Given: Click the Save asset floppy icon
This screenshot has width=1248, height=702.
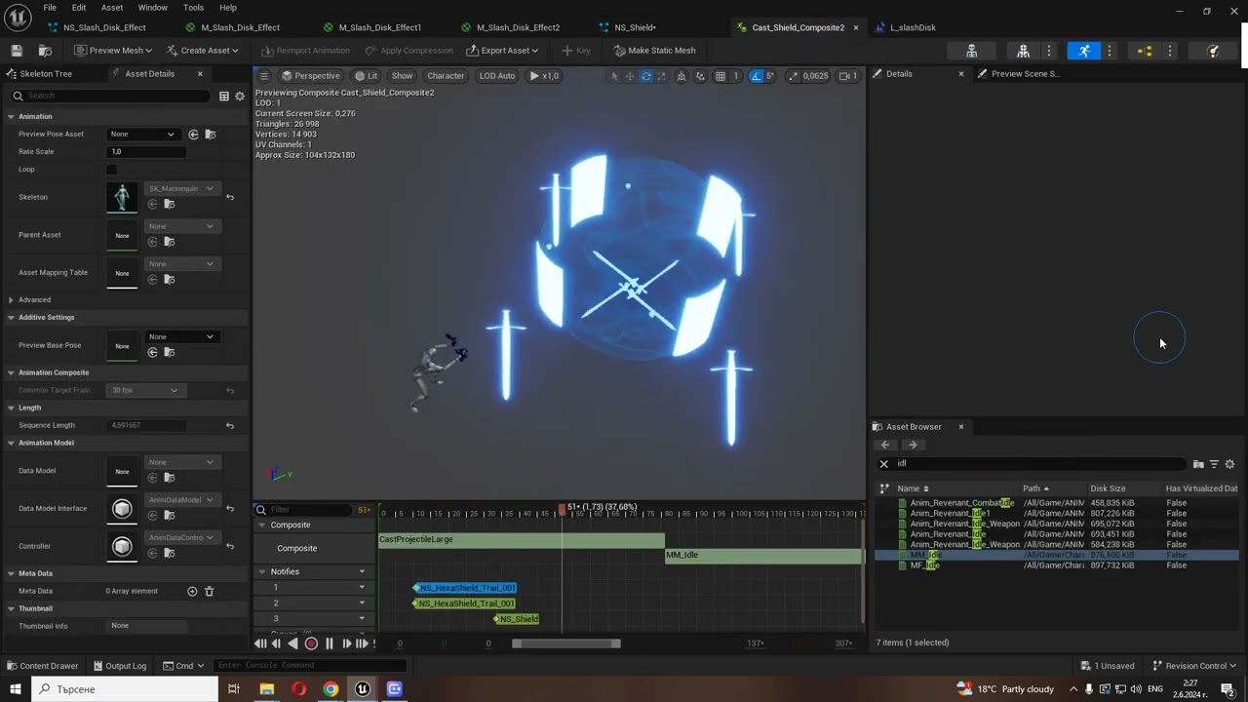Looking at the screenshot, I should click(17, 50).
